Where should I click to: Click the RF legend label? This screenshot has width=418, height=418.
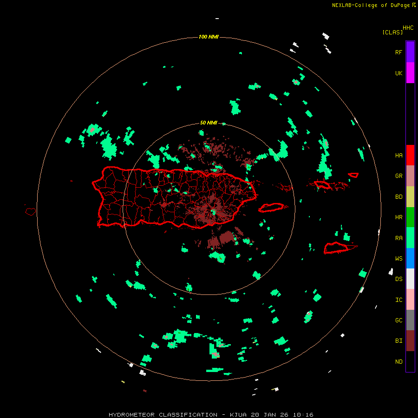coord(398,52)
